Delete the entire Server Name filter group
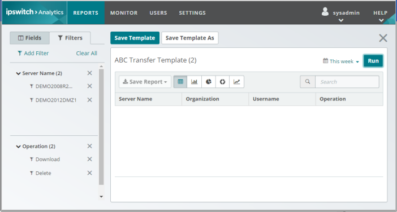This screenshot has height=212, width=397. pyautogui.click(x=89, y=73)
